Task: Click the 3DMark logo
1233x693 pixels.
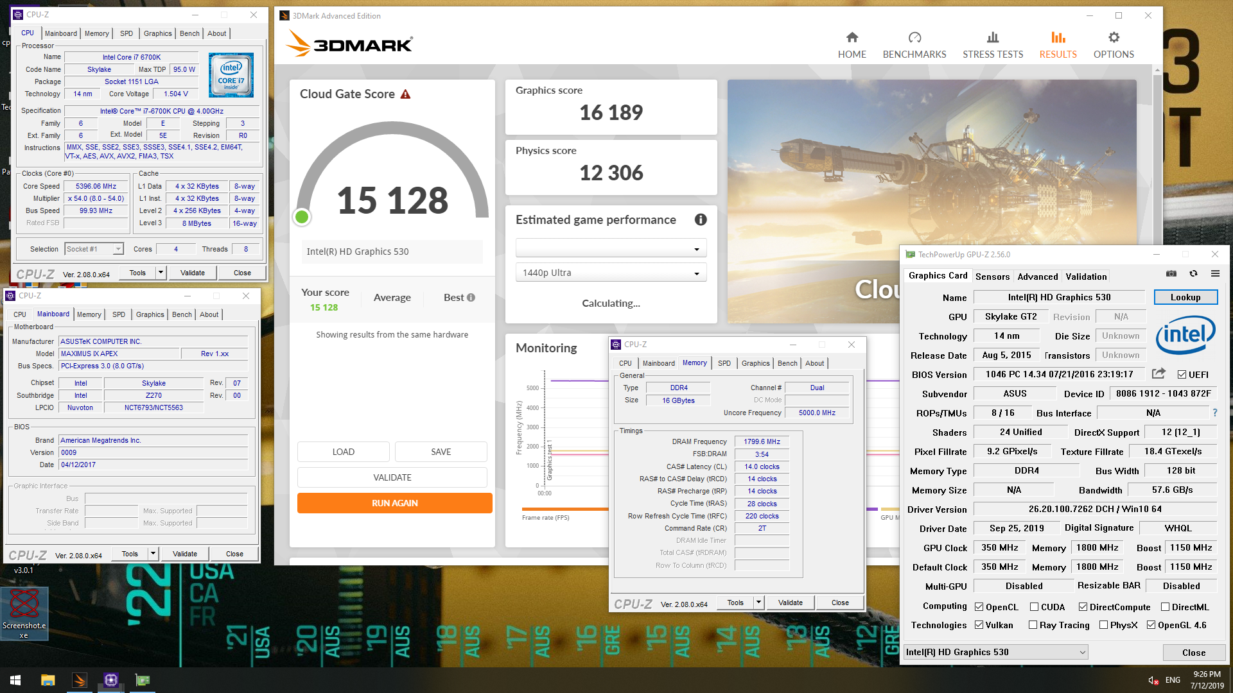Action: 349,44
